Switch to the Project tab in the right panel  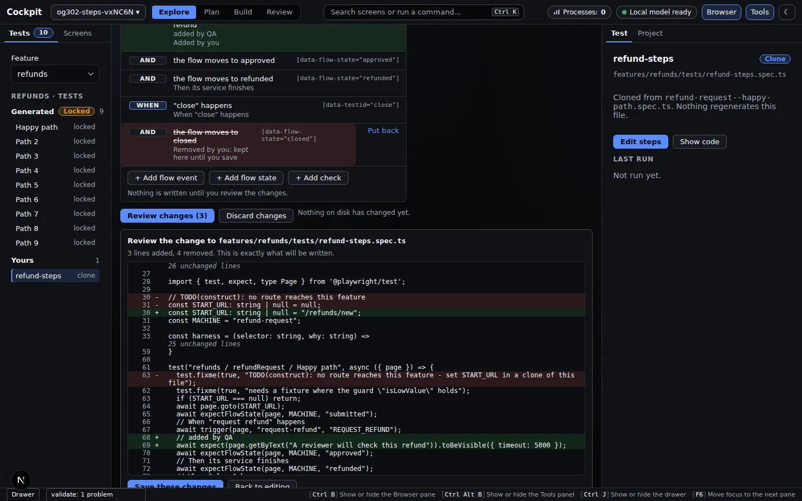tap(650, 33)
